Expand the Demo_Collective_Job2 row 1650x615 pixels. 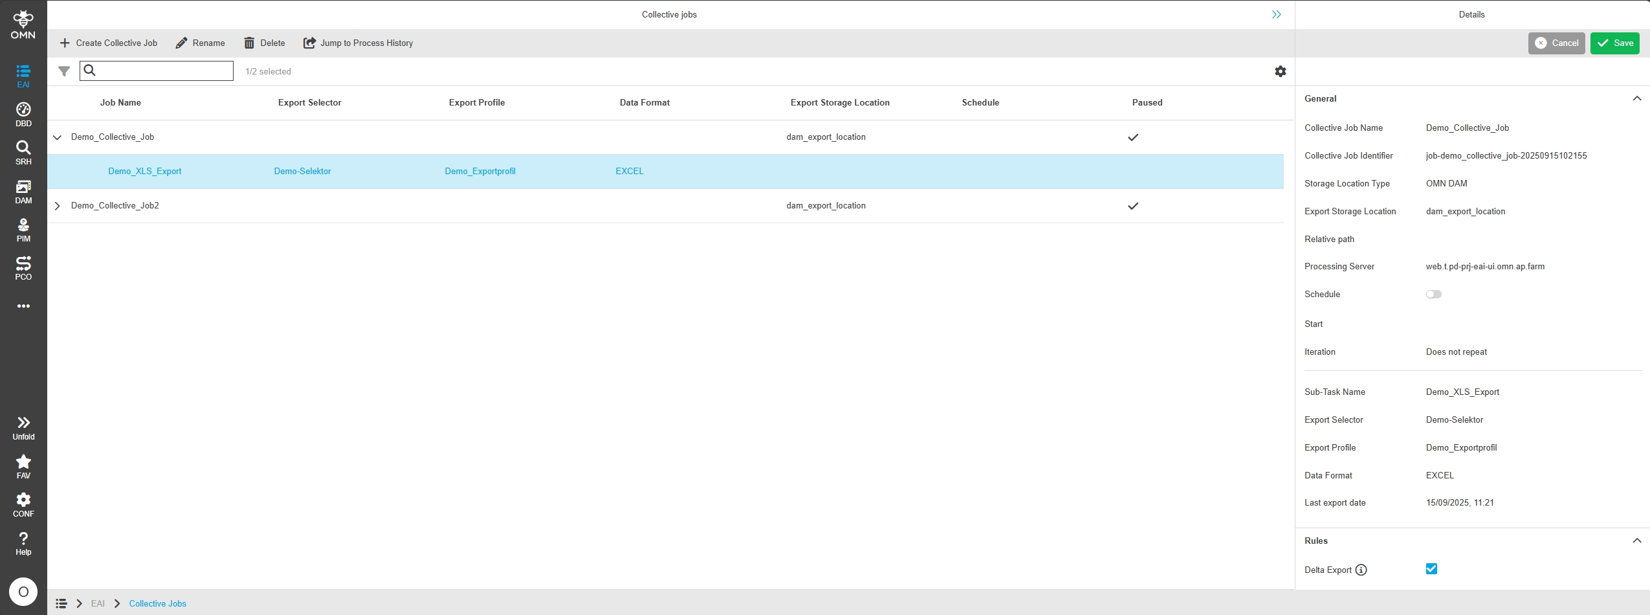pos(58,206)
